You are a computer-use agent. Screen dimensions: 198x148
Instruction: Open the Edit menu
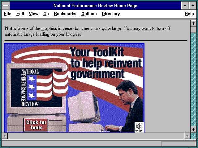point(20,14)
